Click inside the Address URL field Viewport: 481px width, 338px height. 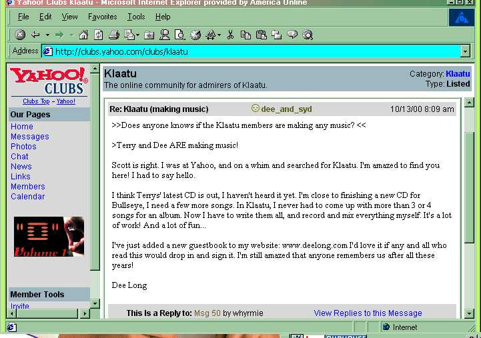click(x=254, y=51)
